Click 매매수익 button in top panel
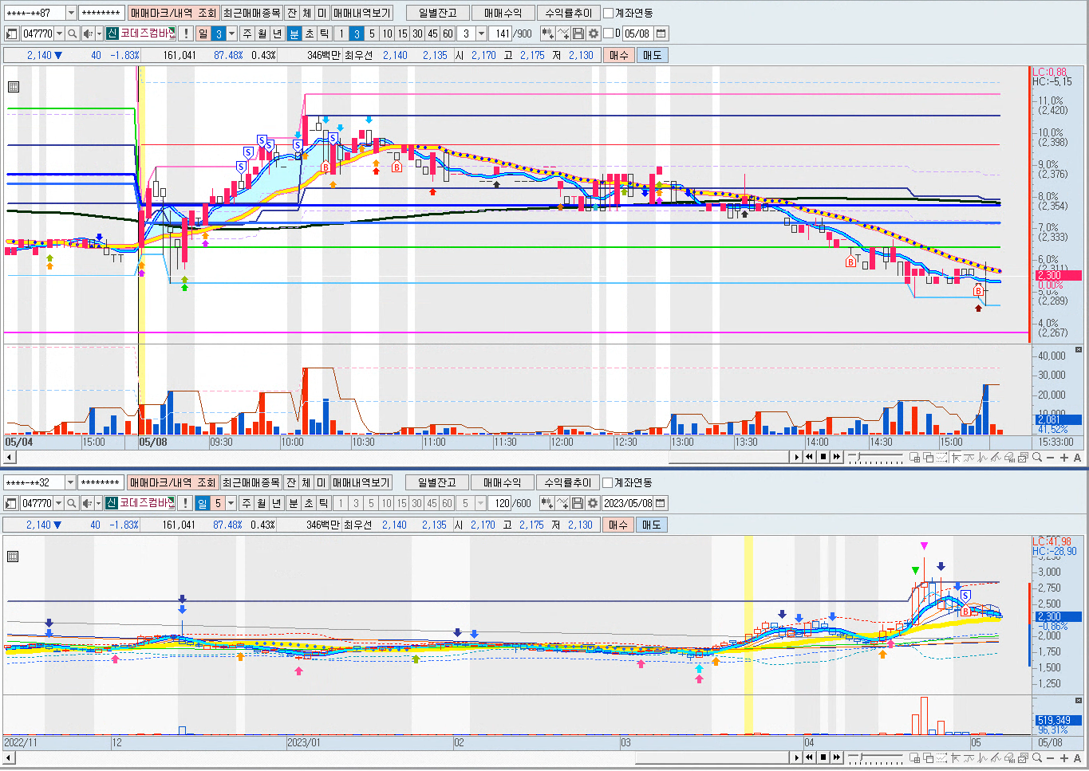The width and height of the screenshot is (1089, 771). pyautogui.click(x=503, y=13)
